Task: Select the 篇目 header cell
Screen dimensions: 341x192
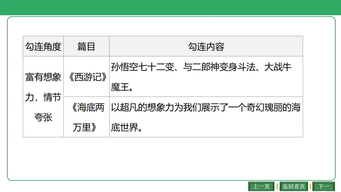Action: (x=86, y=46)
